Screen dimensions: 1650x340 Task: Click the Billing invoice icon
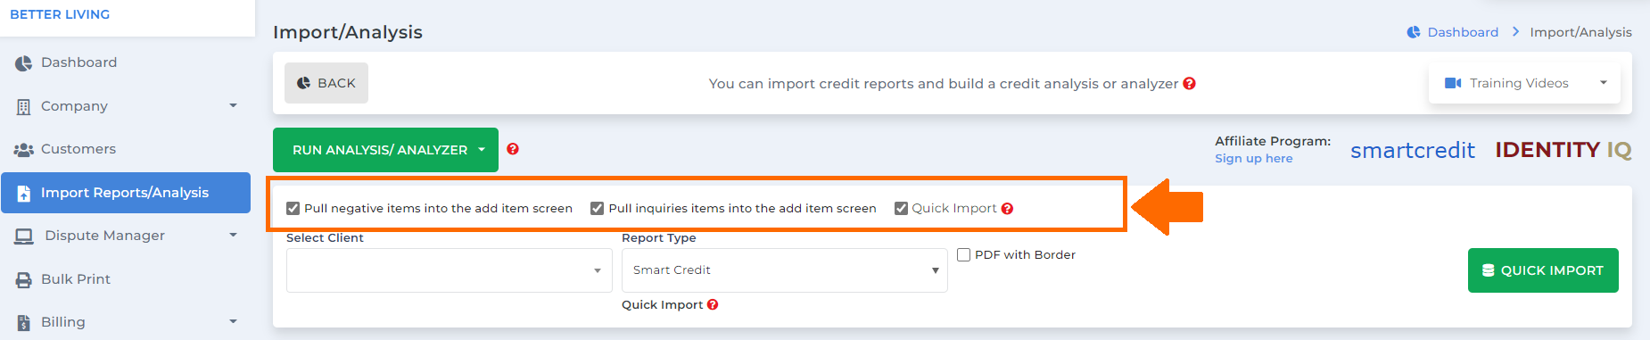[x=24, y=323]
